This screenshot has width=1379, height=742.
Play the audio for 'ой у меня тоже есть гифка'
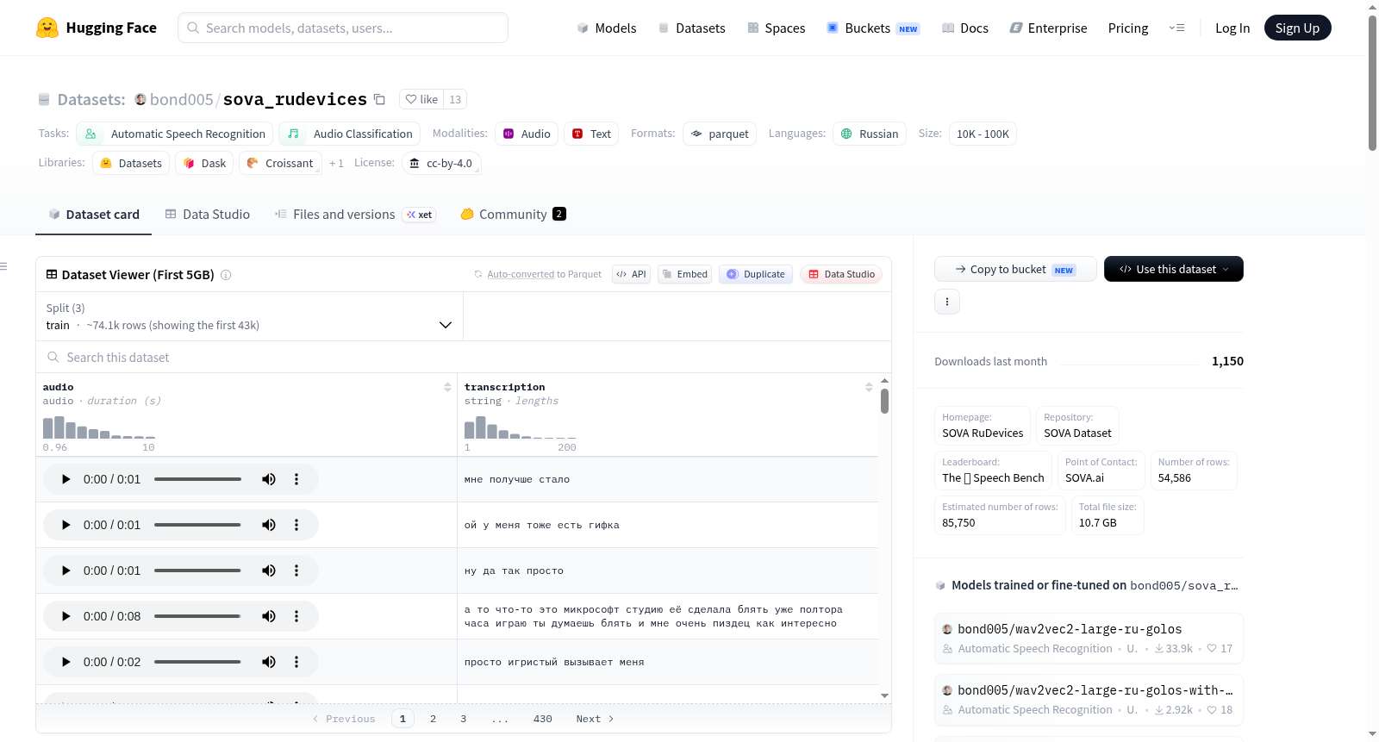point(66,525)
